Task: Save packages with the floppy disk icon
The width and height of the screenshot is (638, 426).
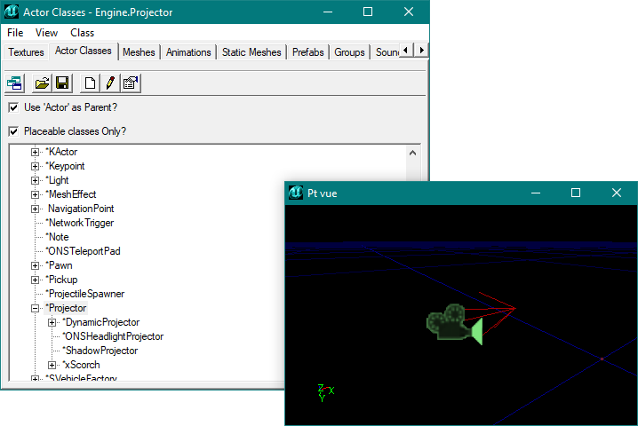Action: click(x=62, y=83)
